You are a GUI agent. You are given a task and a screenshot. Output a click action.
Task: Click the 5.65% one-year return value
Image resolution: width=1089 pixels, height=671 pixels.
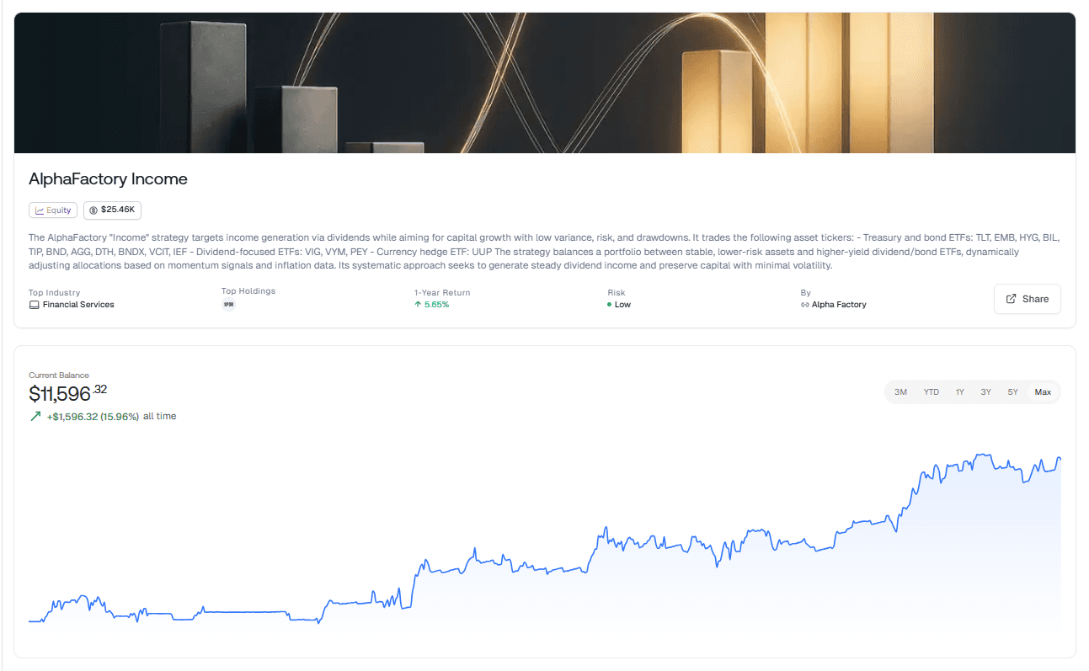pos(436,305)
